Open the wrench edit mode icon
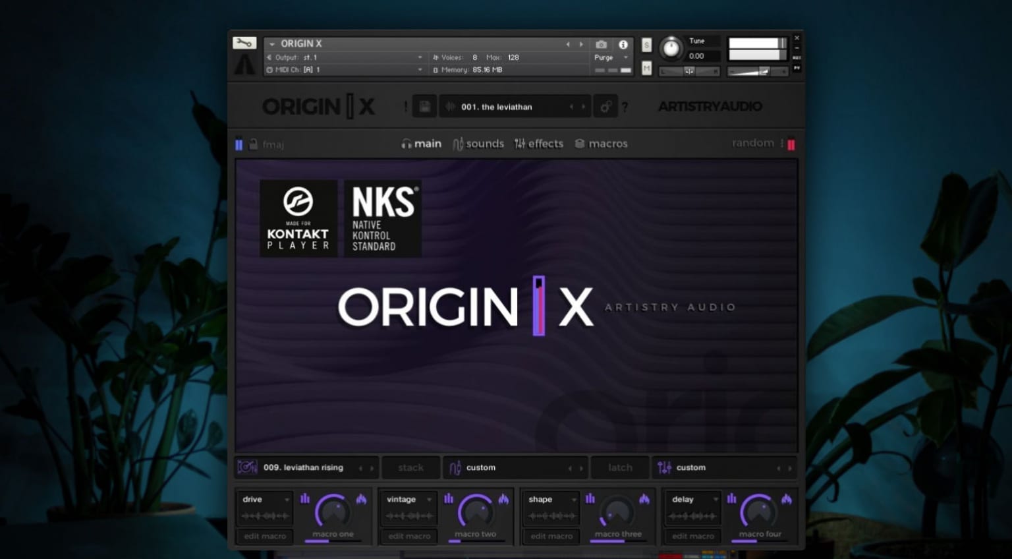 (x=244, y=43)
